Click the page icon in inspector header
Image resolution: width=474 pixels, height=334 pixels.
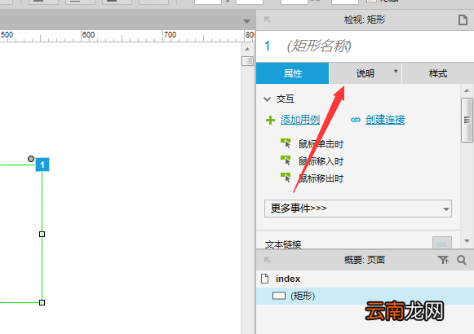point(463,20)
